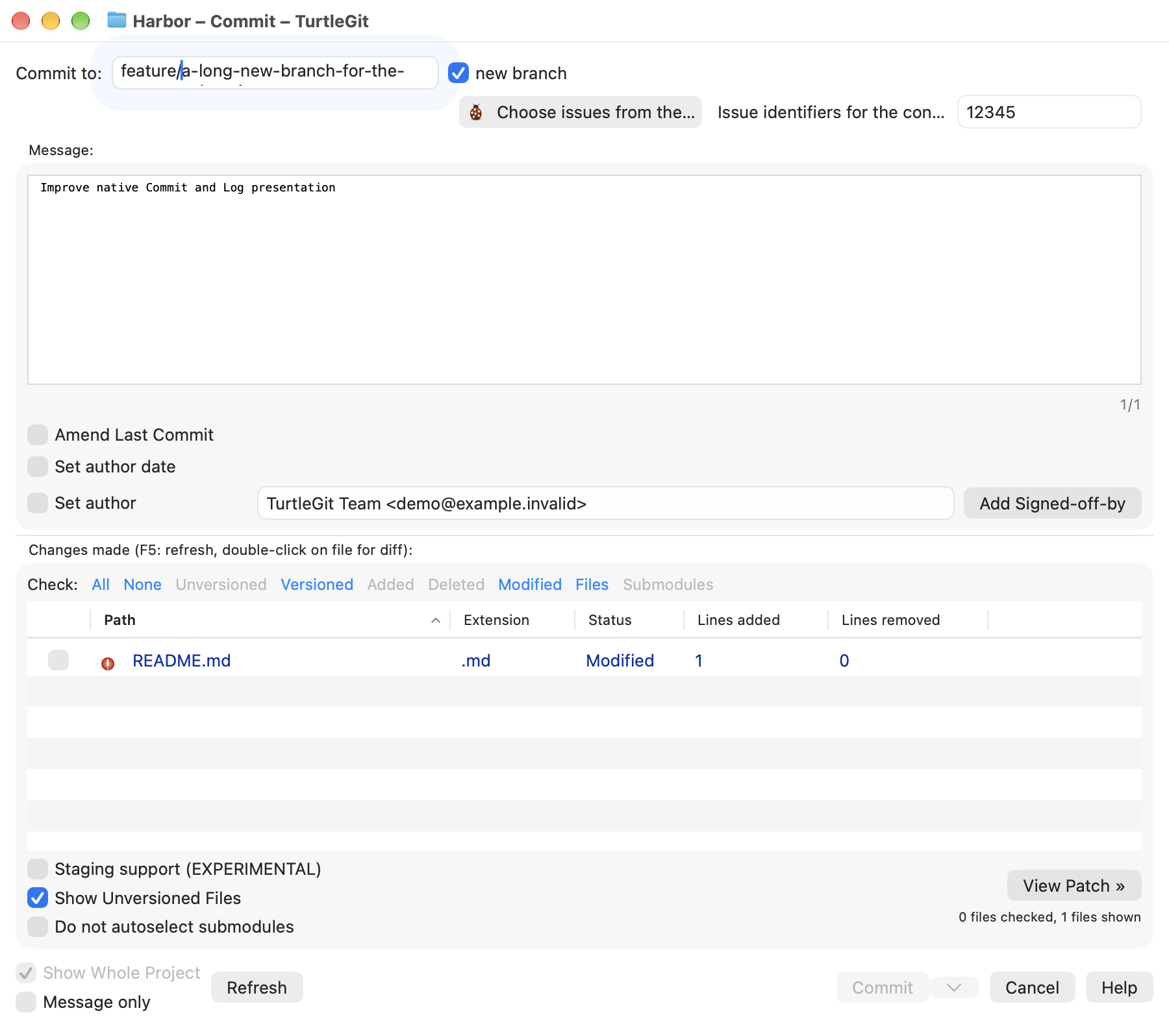Image resolution: width=1169 pixels, height=1028 pixels.
Task: Enable Staging support (EXPERIMENTAL)
Action: point(38,869)
